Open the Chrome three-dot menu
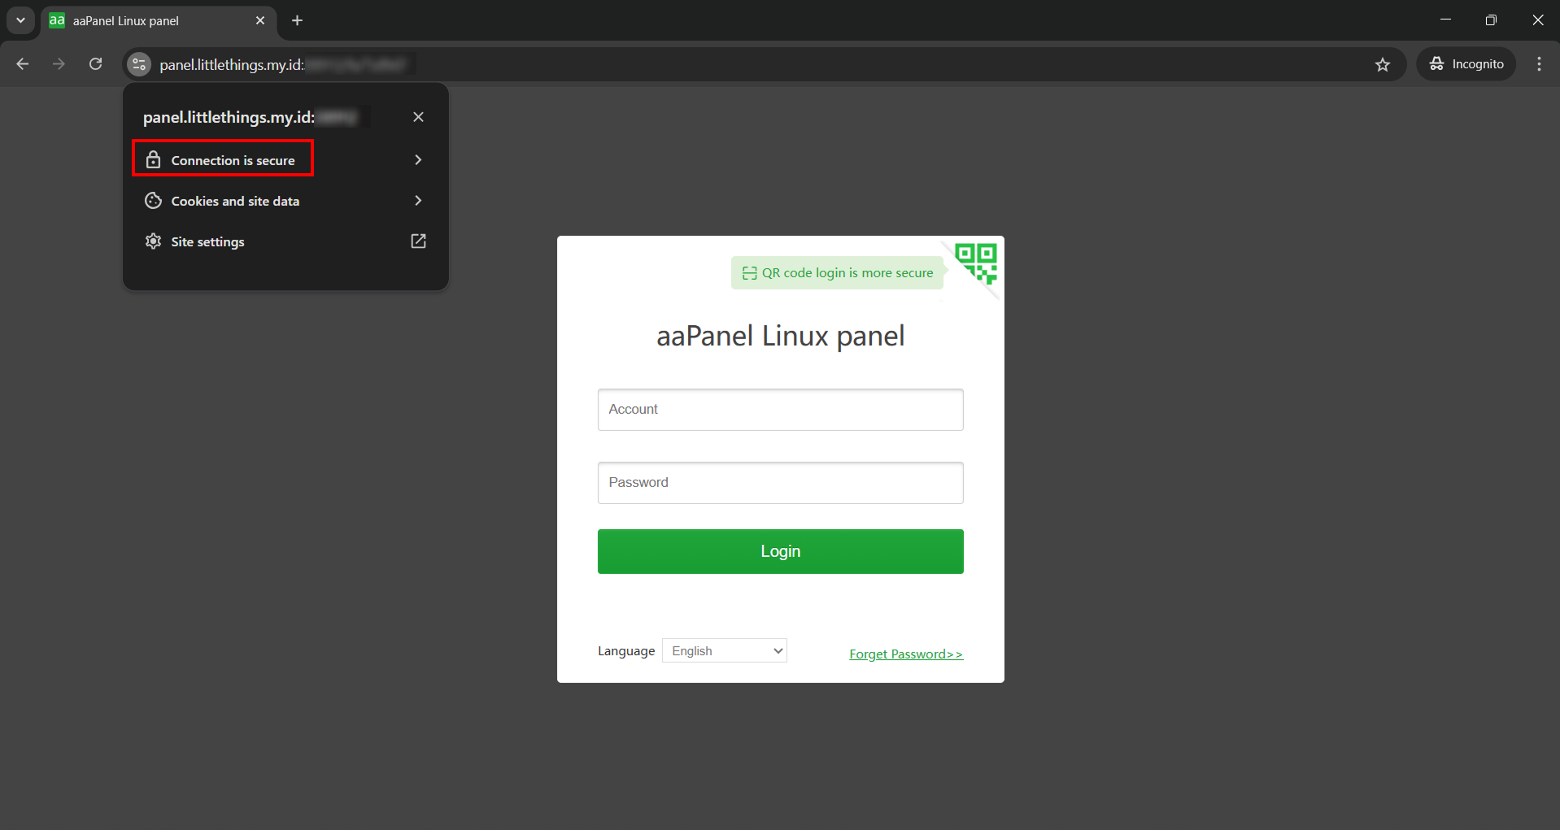Screen dimensions: 1560x830 pos(1539,64)
